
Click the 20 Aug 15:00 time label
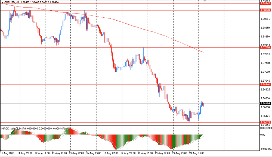(197, 153)
